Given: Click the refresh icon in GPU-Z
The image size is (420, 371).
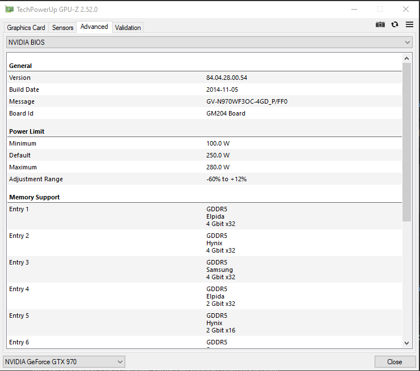Looking at the screenshot, I should point(394,24).
